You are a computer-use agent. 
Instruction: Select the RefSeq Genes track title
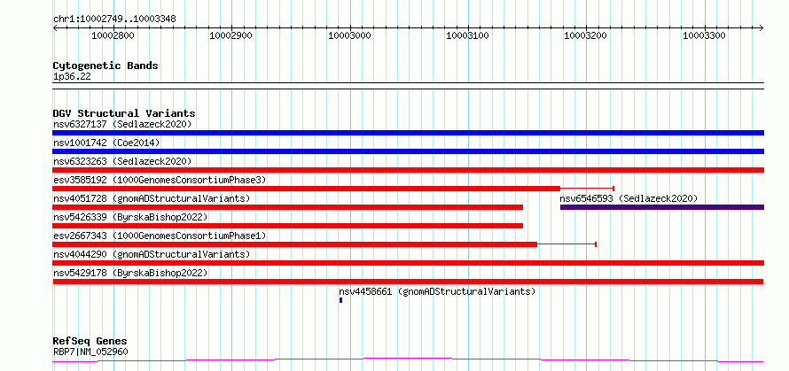click(x=90, y=342)
